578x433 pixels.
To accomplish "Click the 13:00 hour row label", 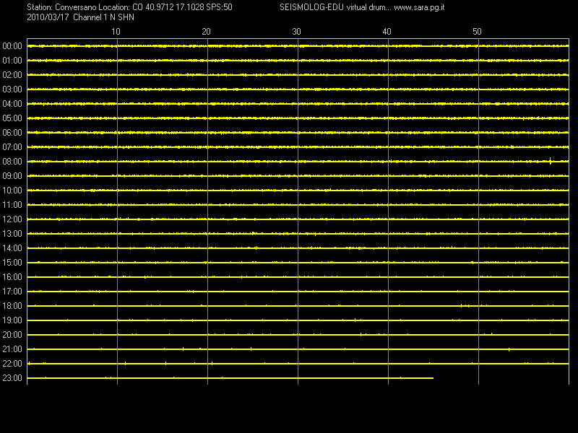I will click(x=12, y=234).
